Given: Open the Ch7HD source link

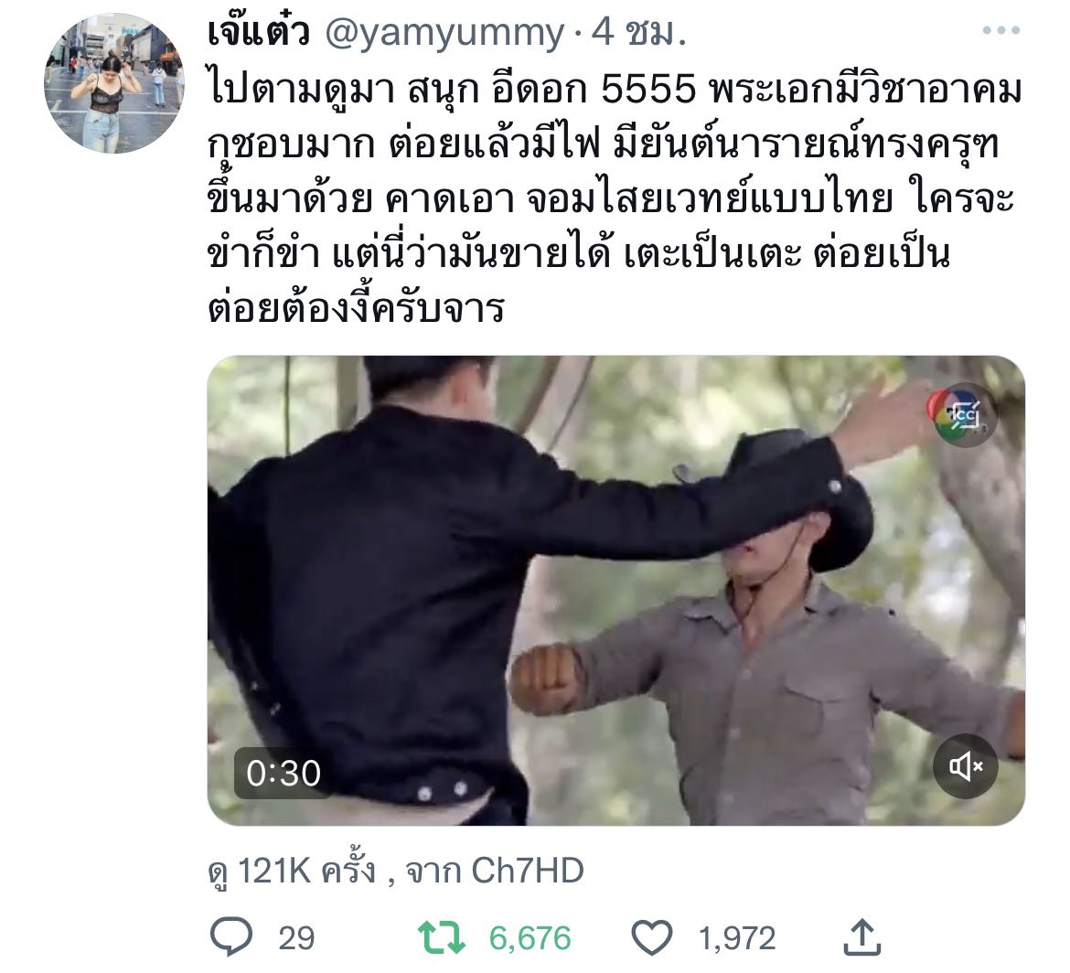Looking at the screenshot, I should [528, 871].
